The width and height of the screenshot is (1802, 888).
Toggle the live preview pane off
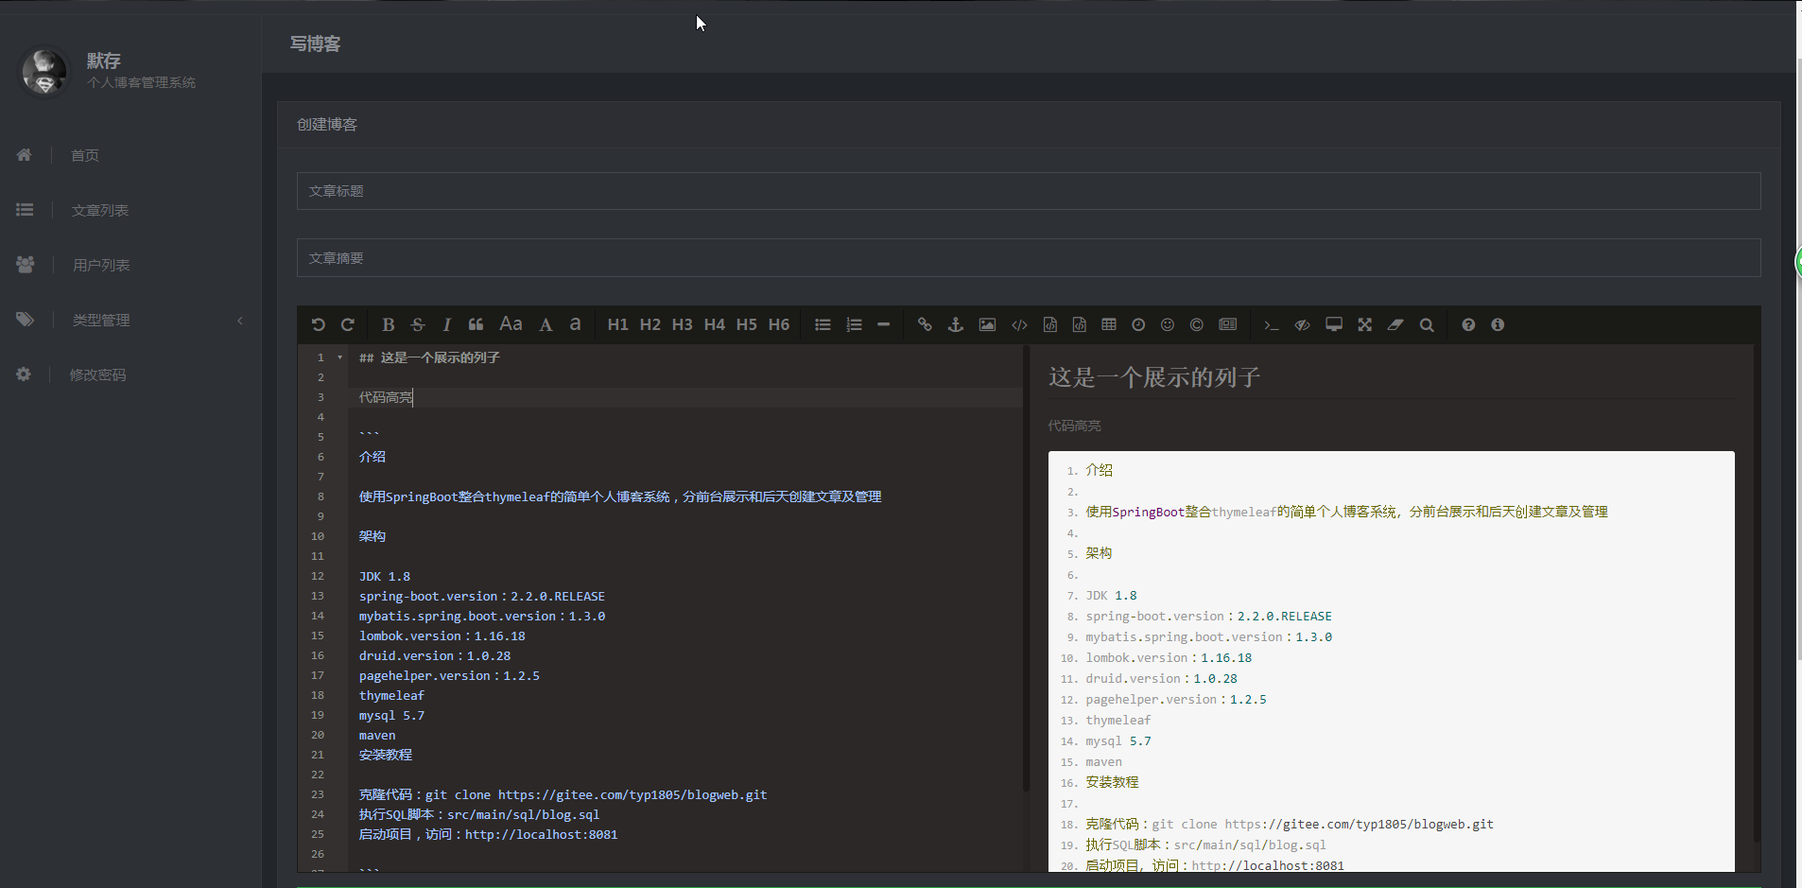coord(1302,324)
